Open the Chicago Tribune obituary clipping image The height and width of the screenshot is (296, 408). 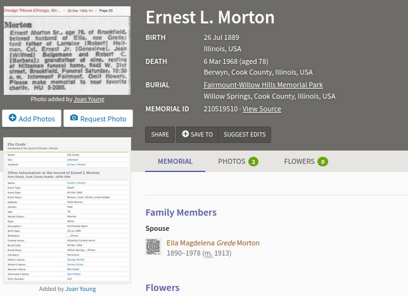click(67, 51)
